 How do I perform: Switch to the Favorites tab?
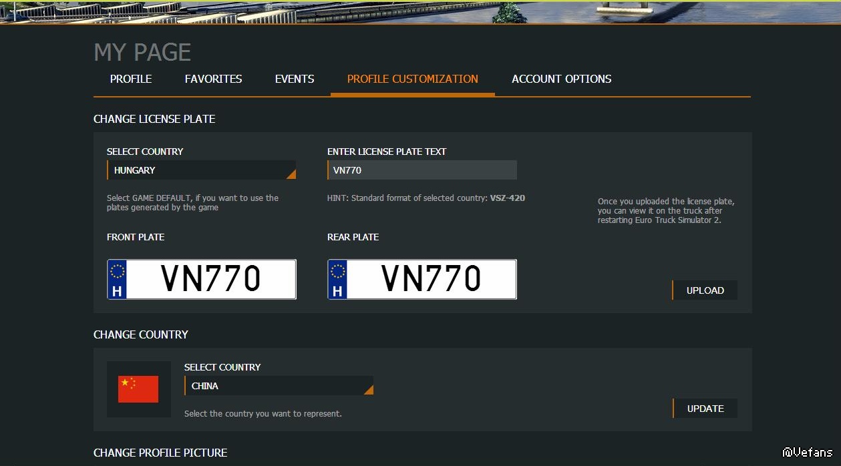(213, 79)
